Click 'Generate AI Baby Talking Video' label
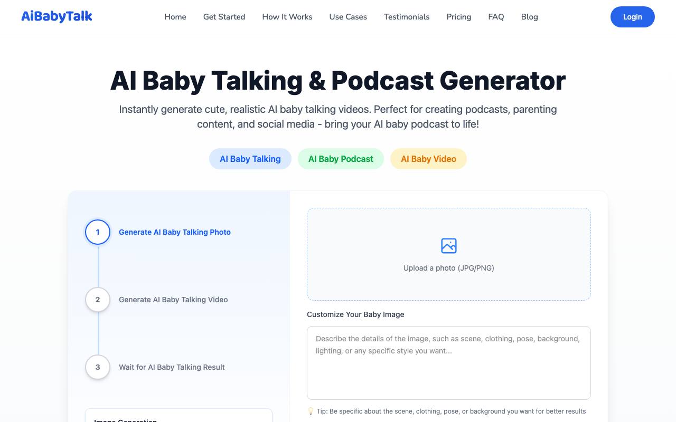Image resolution: width=676 pixels, height=422 pixels. 173,300
